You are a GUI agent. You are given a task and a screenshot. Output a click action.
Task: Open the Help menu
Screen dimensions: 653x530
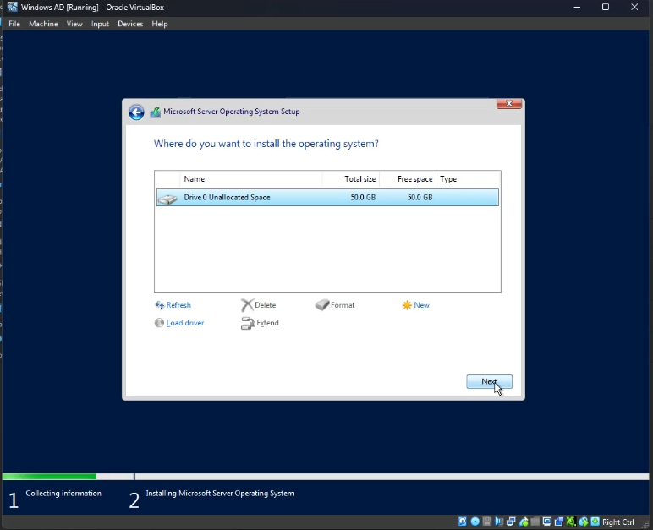point(160,24)
